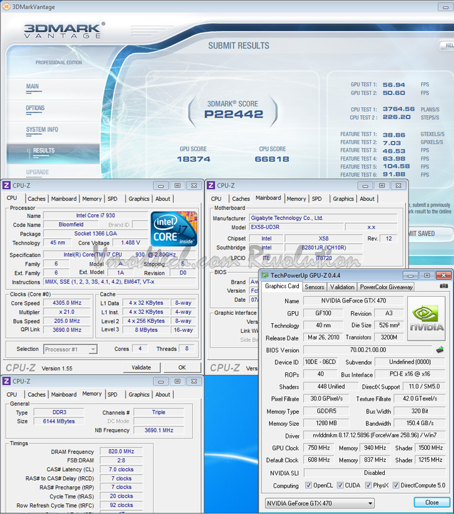Click the Multiplier value x 21.0

[x=67, y=312]
